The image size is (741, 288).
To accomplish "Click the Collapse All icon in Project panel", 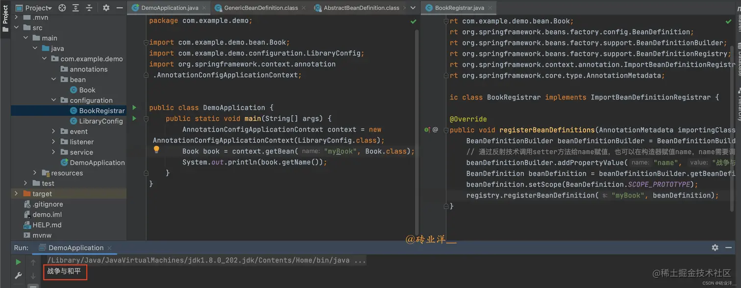I will click(89, 8).
